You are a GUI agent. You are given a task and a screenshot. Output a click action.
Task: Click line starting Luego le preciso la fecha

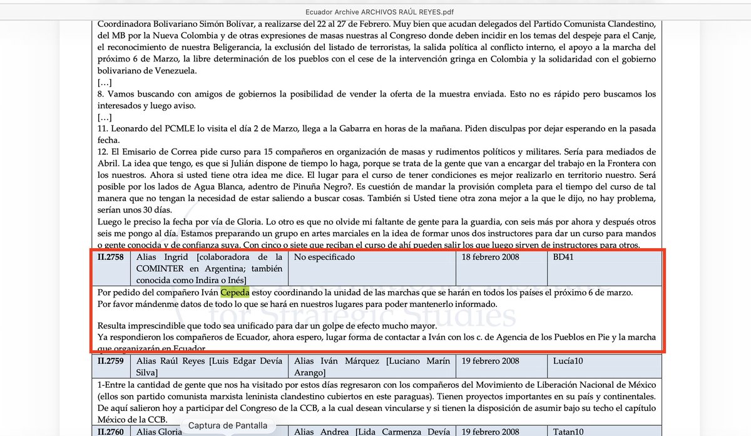[377, 222]
